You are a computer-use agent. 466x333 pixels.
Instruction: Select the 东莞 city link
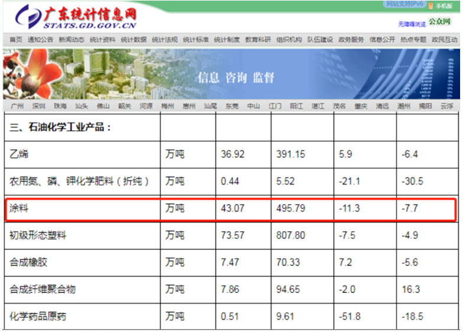coord(232,106)
